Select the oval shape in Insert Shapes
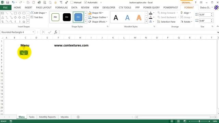Viewport: 219px width, 123px height. pyautogui.click(x=20, y=13)
